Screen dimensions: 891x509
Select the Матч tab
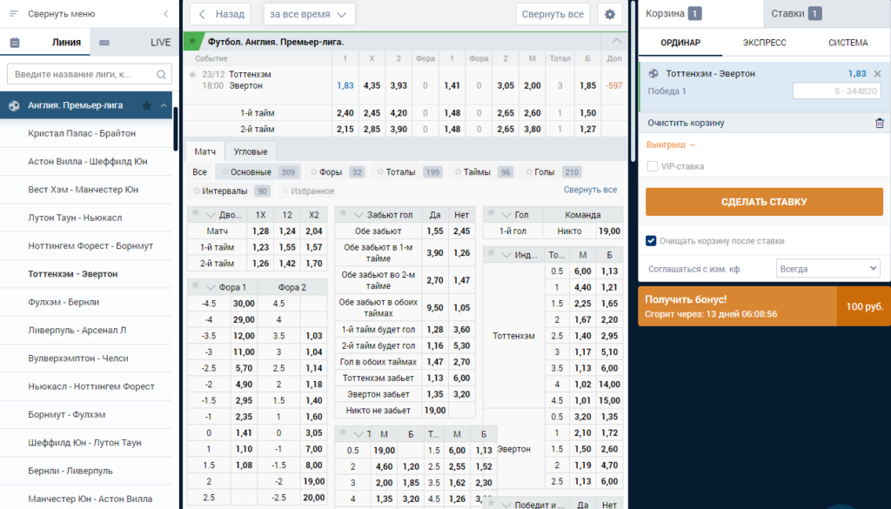[204, 151]
